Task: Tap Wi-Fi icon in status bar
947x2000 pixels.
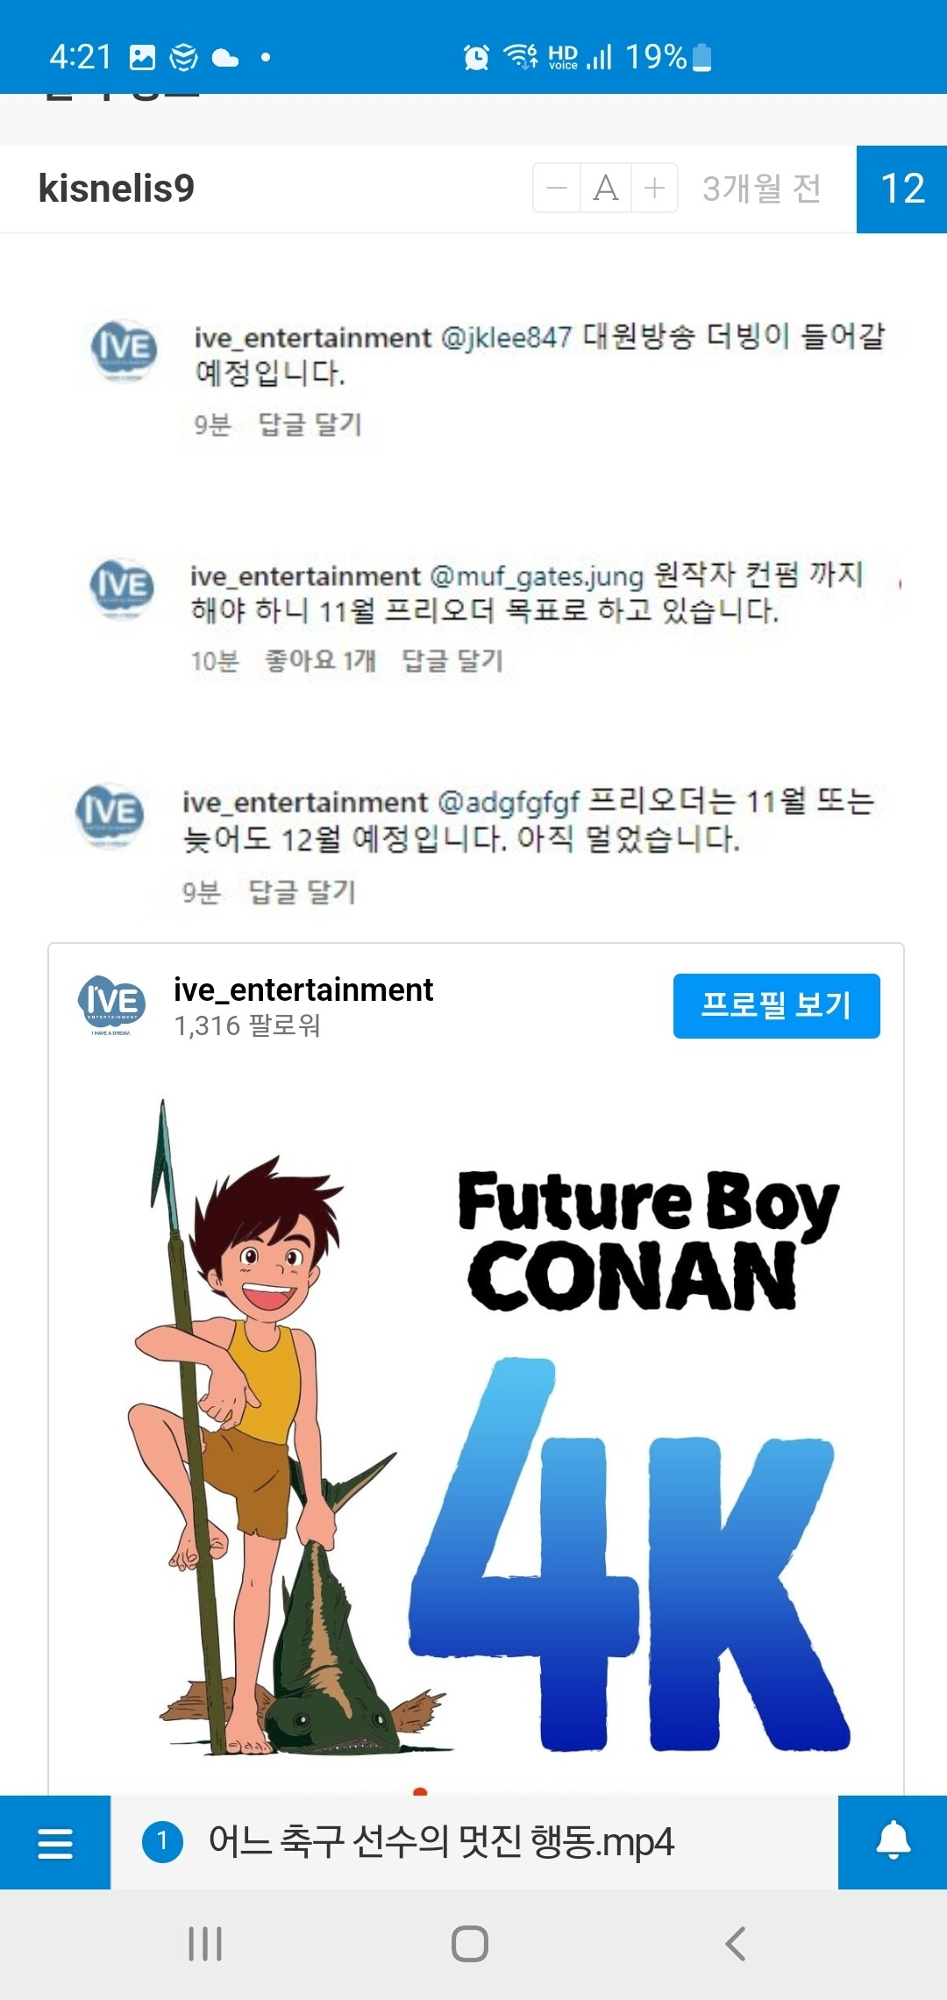Action: [521, 57]
